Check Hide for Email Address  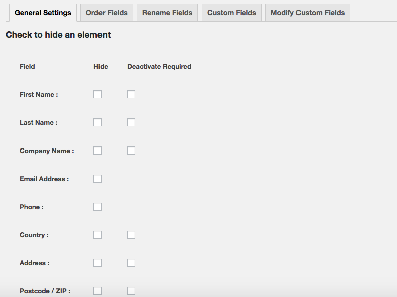(x=97, y=179)
